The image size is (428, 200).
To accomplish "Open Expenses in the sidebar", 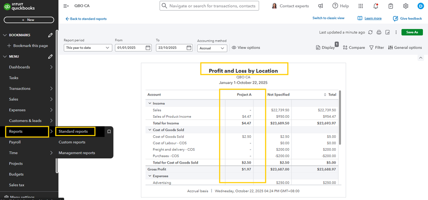I will (x=17, y=110).
